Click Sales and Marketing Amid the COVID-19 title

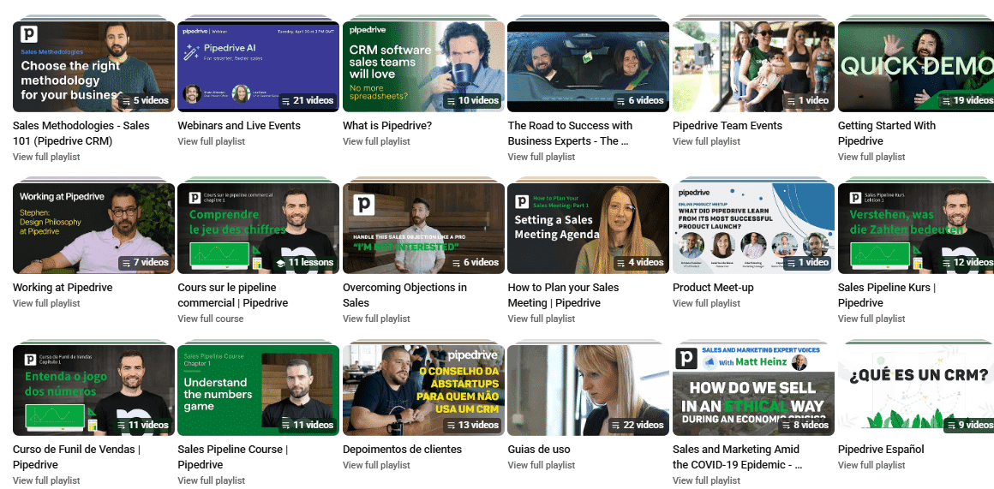[x=737, y=456]
